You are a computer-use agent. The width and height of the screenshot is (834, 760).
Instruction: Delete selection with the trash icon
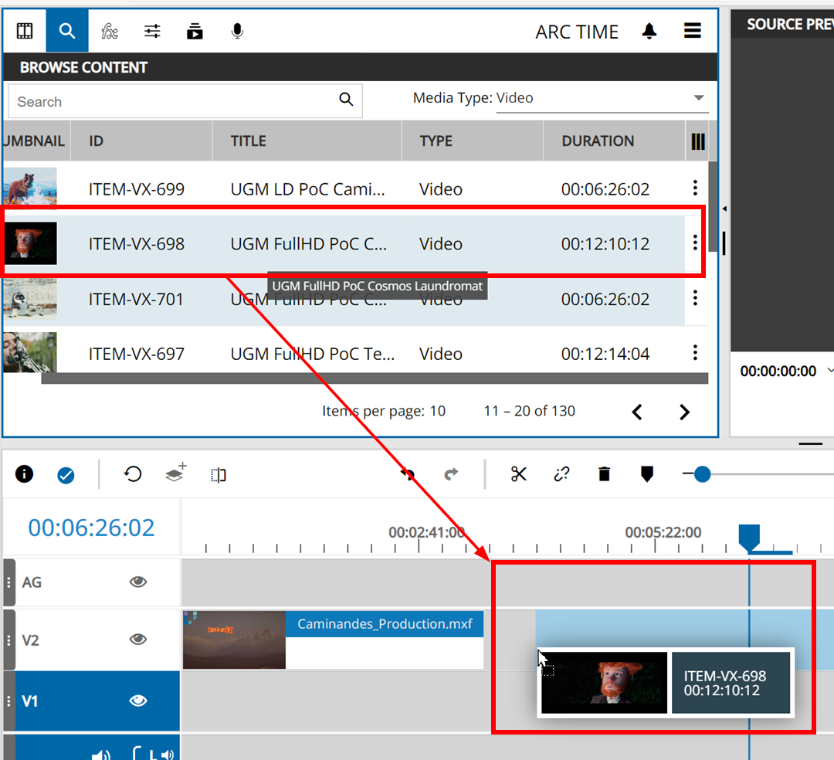605,474
